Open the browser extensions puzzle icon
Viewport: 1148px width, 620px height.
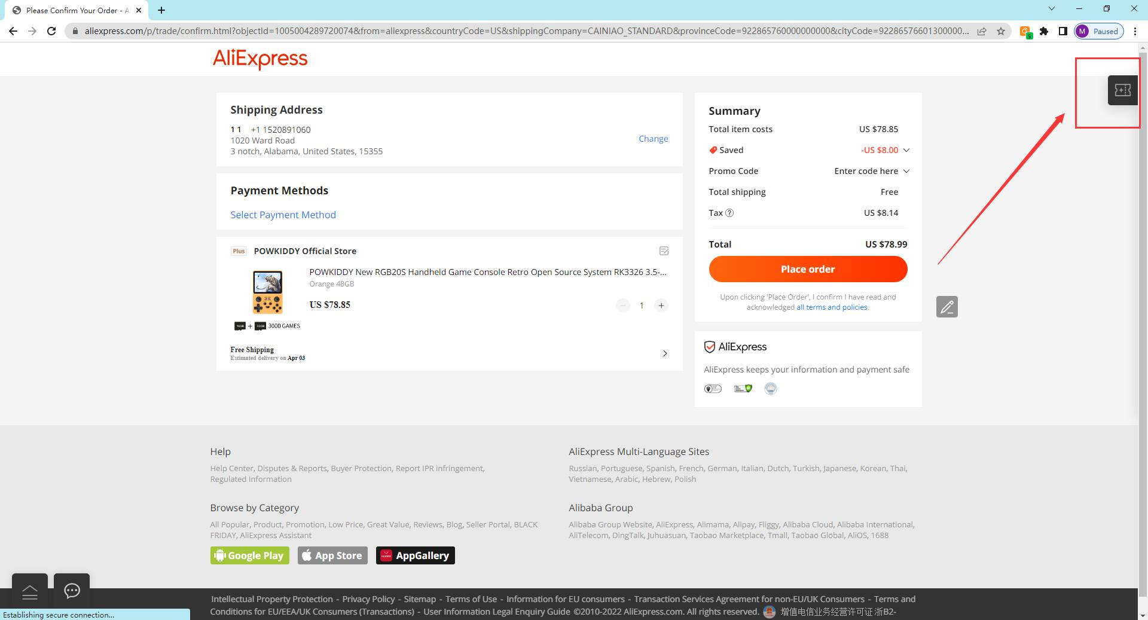pos(1044,31)
